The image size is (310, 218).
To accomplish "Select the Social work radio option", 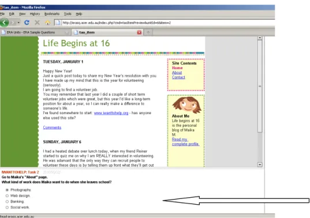I will tap(7, 208).
